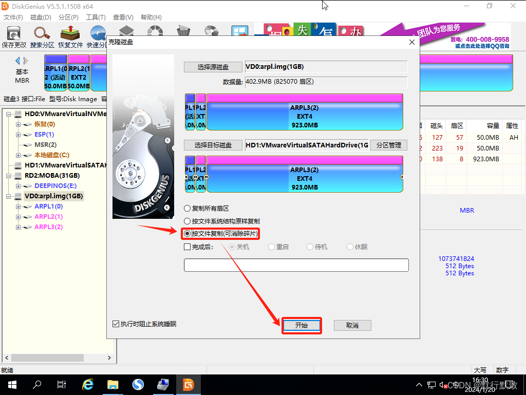
Task: Expand ESP(1) partition node
Action: pos(18,135)
